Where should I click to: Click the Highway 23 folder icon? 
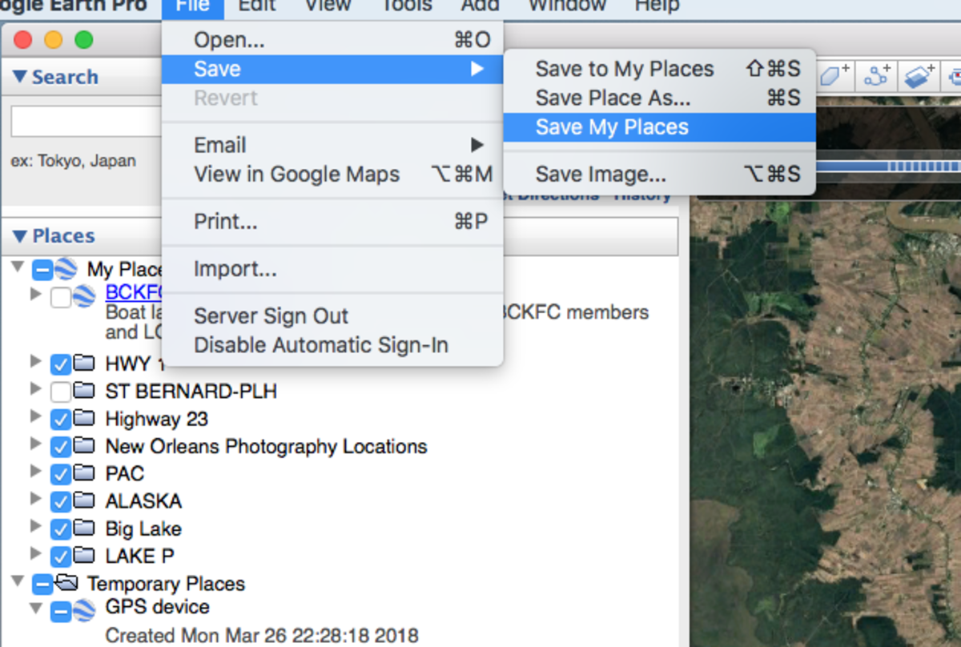(x=84, y=418)
